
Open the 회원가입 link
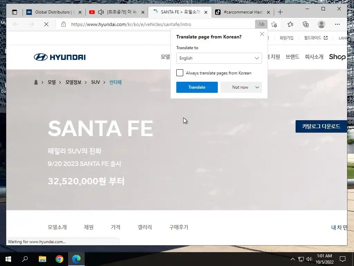(x=287, y=38)
